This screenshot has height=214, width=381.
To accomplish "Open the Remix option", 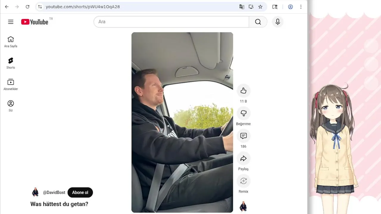I will (x=243, y=181).
